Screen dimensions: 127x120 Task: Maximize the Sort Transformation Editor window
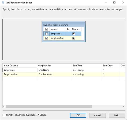tap(114, 2)
